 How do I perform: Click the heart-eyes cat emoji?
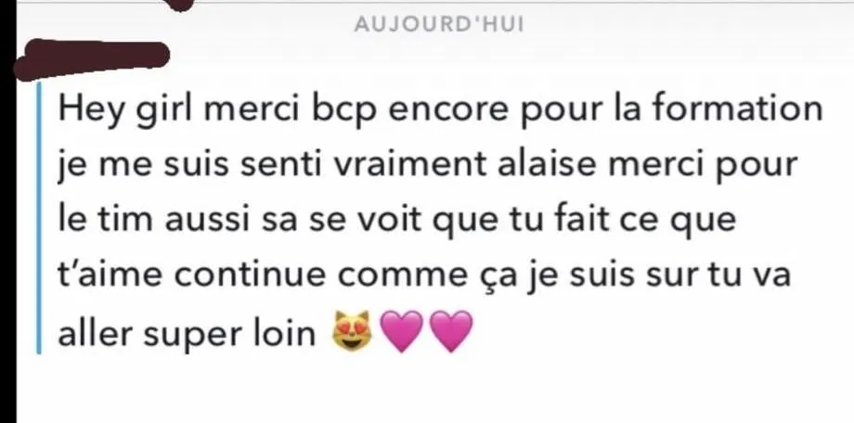coord(351,330)
